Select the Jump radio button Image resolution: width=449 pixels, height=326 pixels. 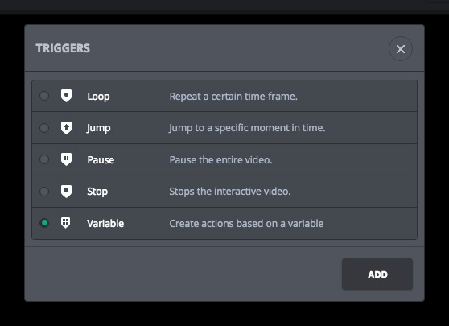pyautogui.click(x=44, y=128)
